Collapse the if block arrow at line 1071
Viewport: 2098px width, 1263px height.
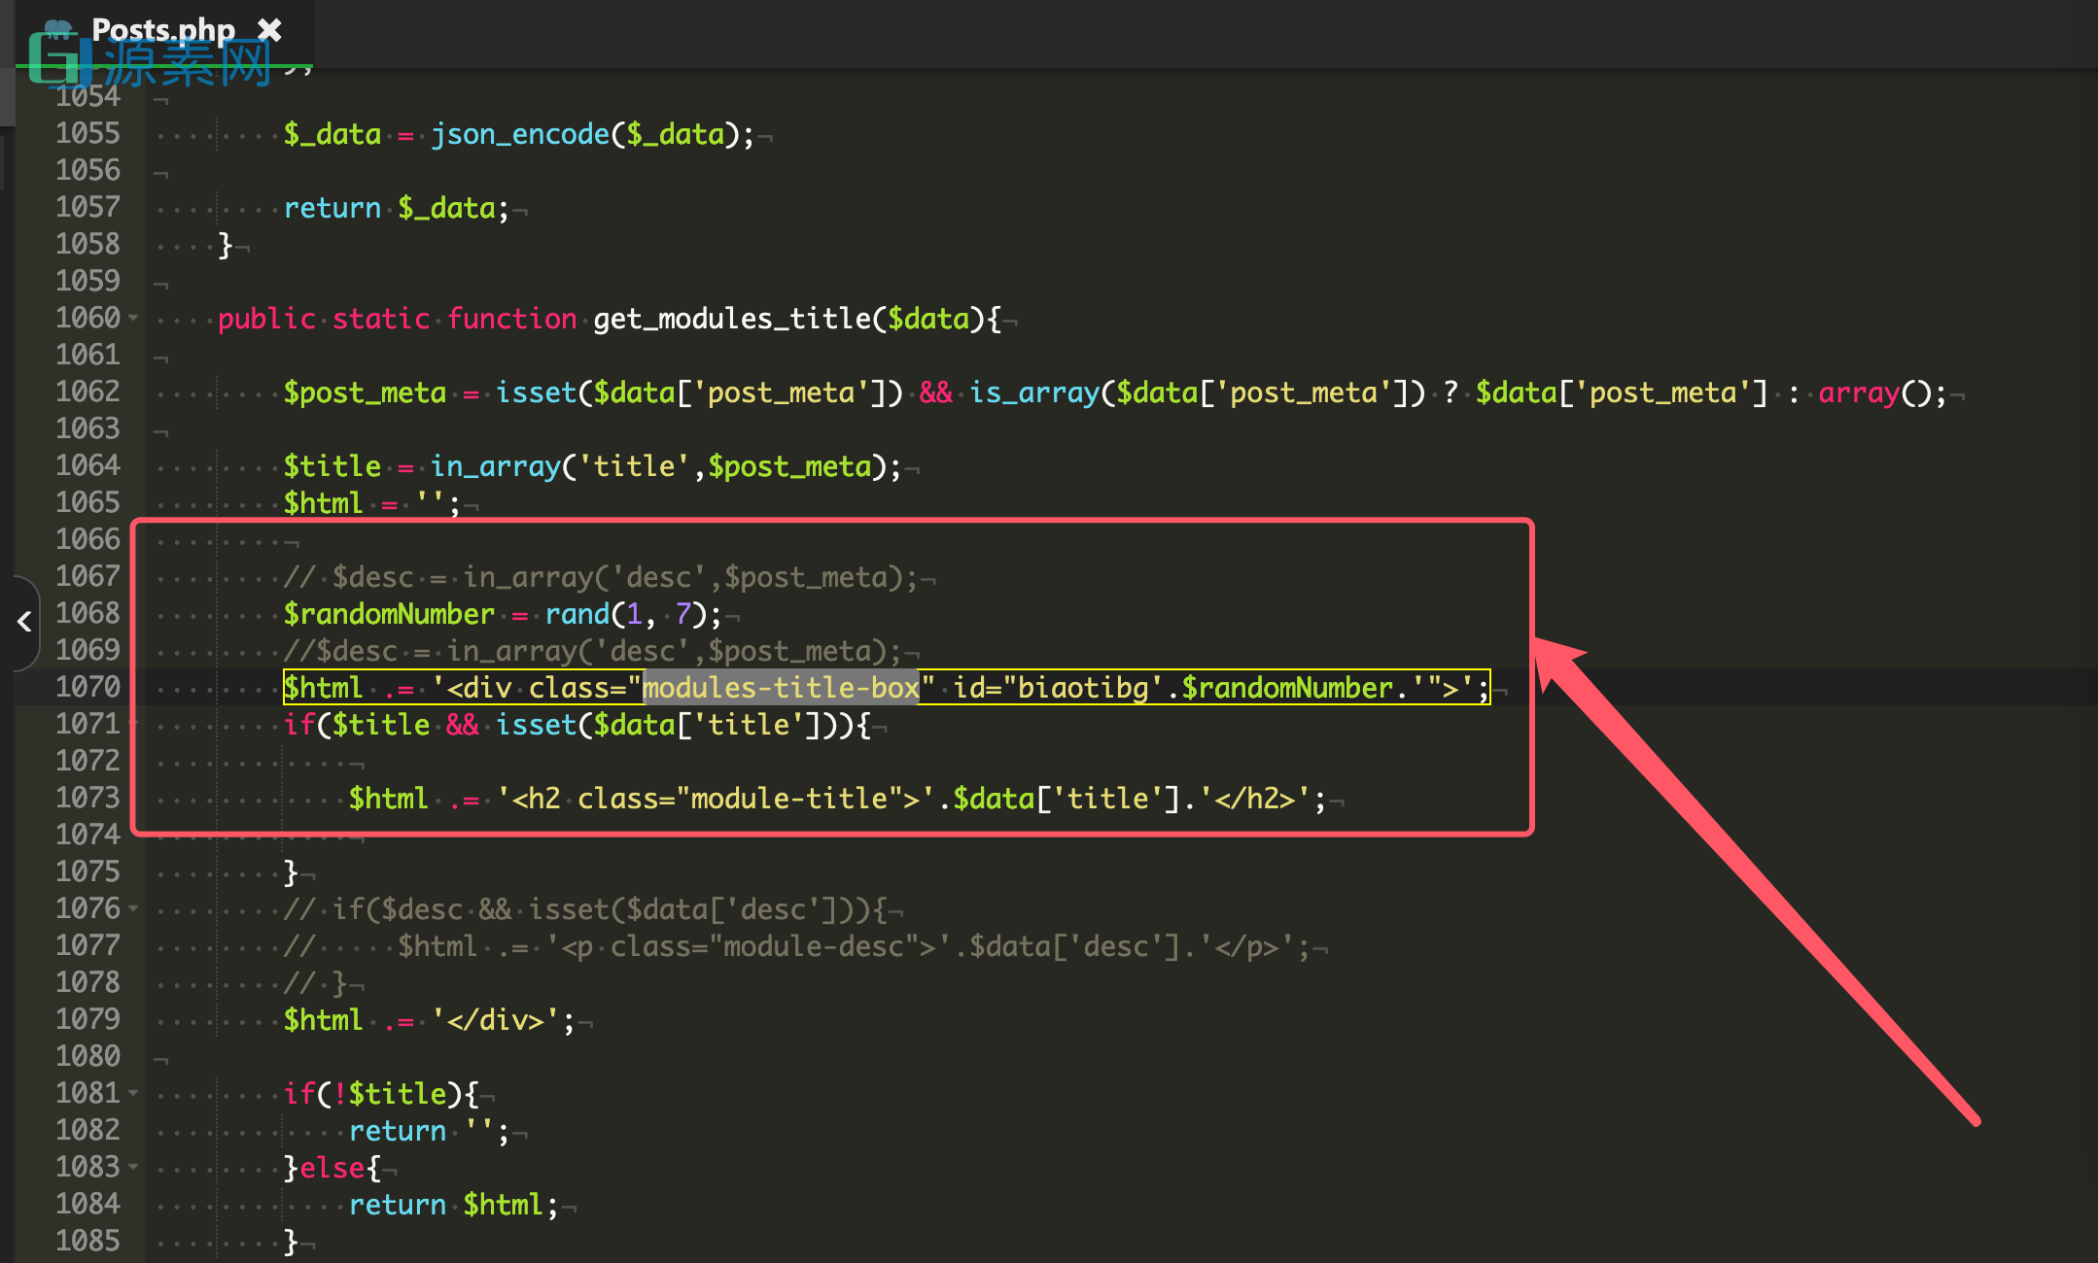click(x=134, y=724)
